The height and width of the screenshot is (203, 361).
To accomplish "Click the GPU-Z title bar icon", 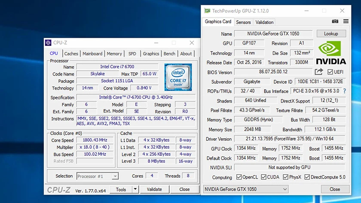I will tap(208, 10).
